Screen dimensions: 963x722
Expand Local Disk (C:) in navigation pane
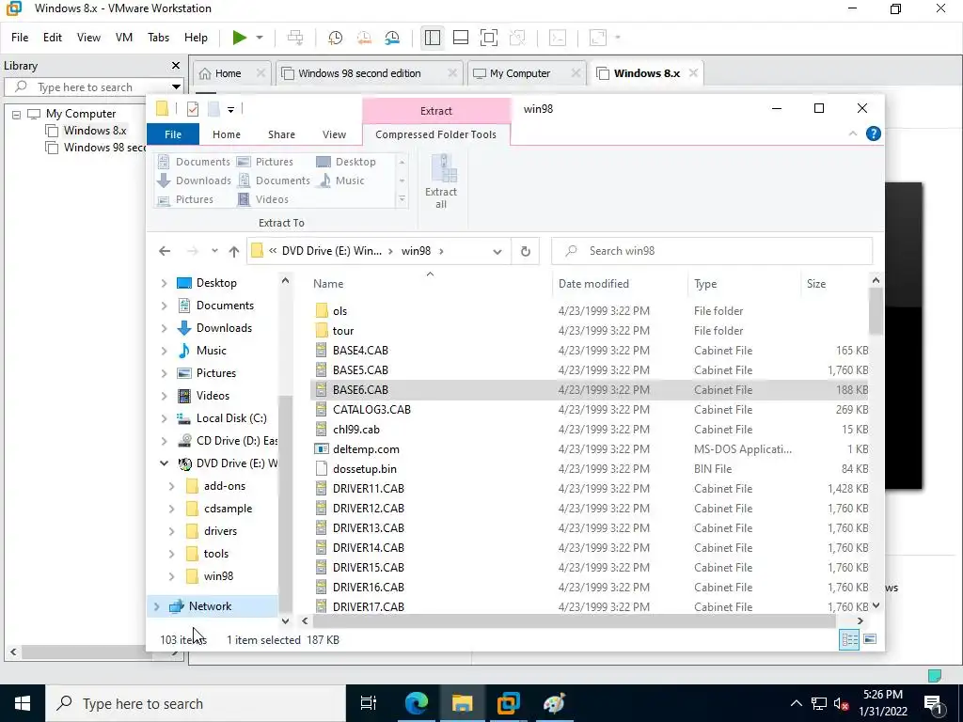click(x=164, y=418)
